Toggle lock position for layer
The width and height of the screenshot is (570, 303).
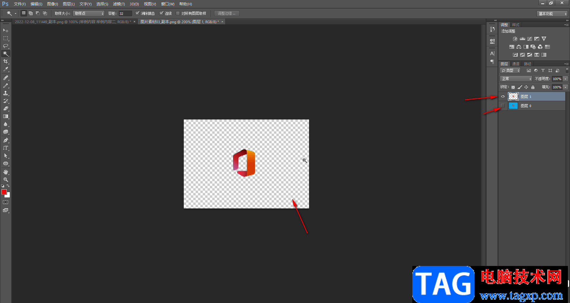click(x=526, y=87)
